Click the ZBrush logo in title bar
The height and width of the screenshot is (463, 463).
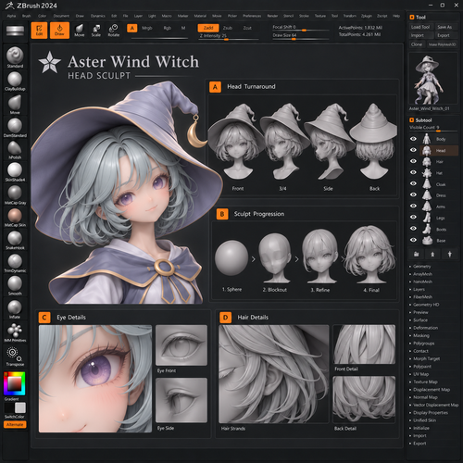(x=9, y=6)
